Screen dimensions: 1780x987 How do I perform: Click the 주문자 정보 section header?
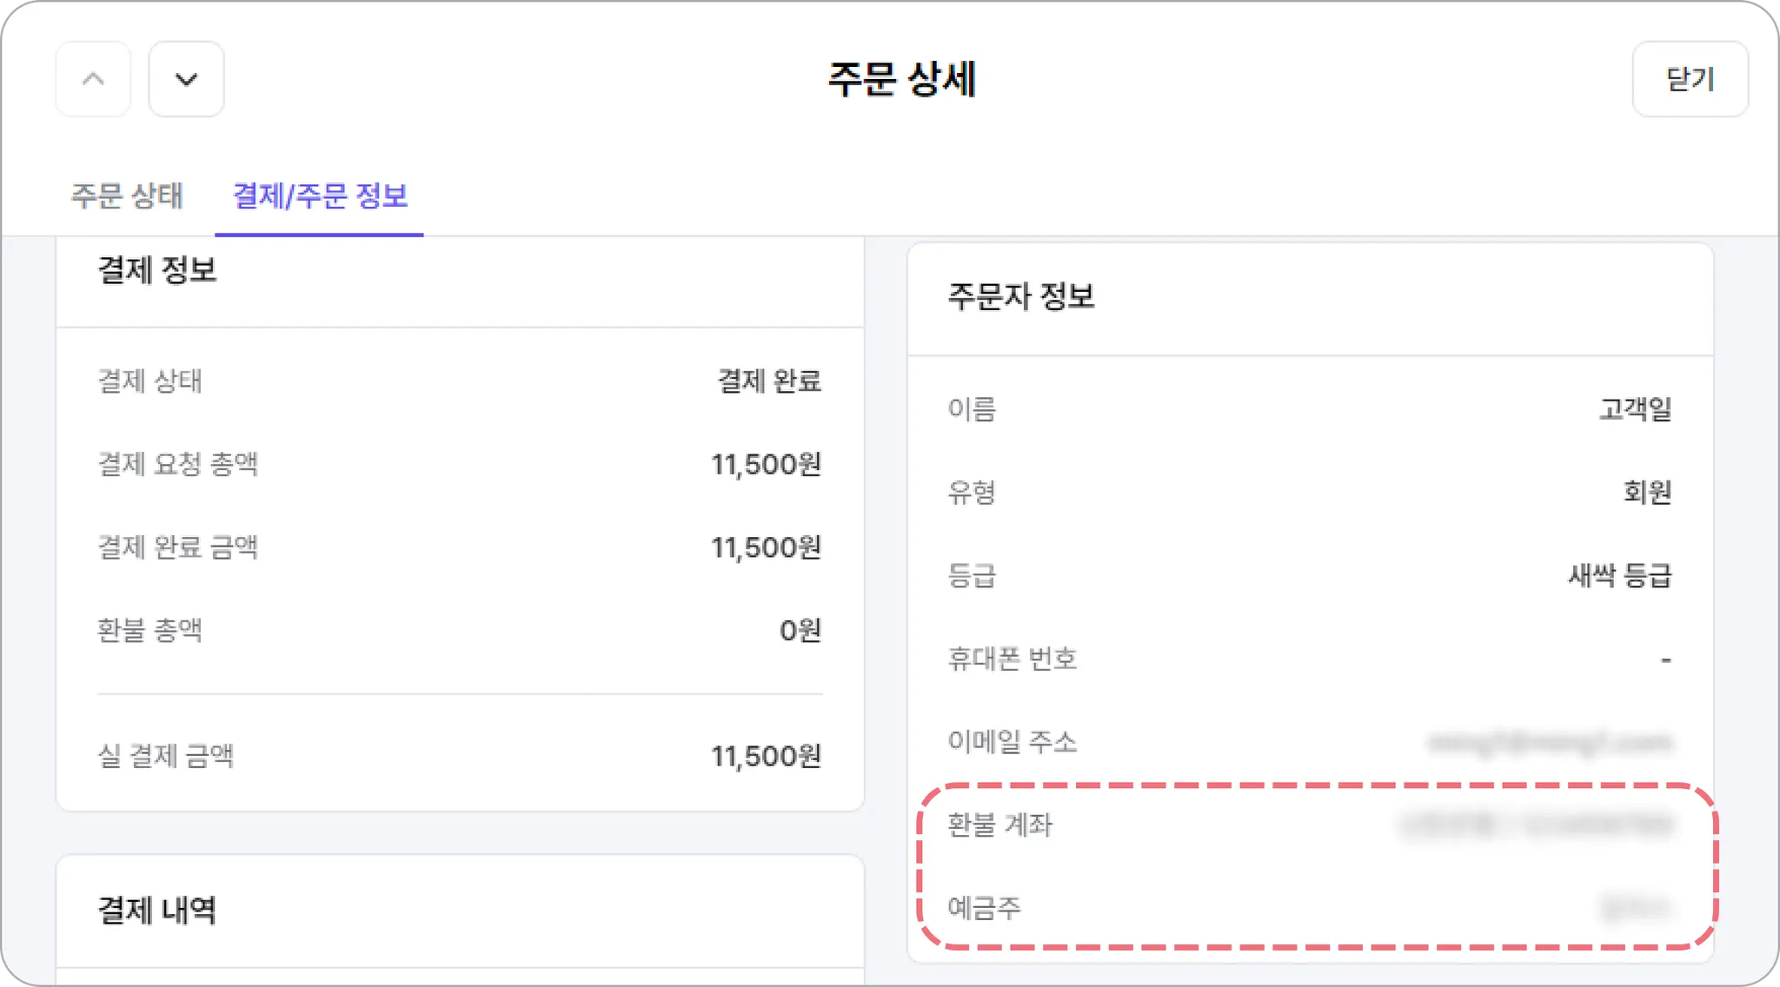[x=1021, y=296]
